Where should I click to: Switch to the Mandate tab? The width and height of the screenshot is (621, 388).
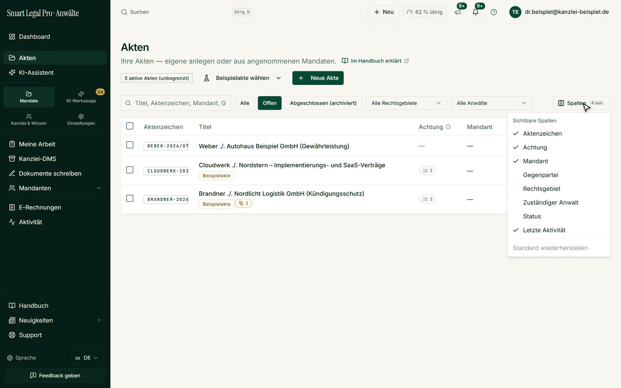[29, 97]
